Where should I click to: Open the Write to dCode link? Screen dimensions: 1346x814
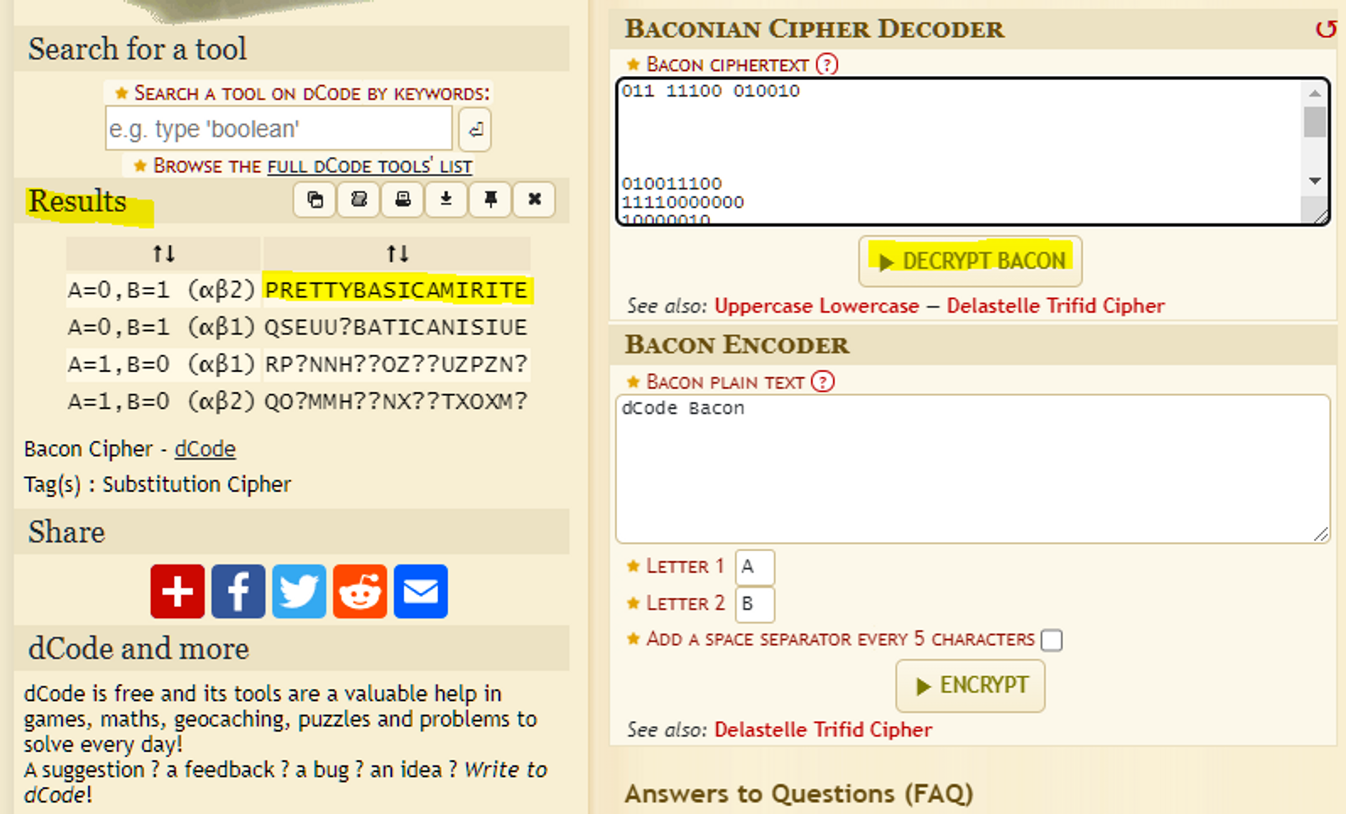pyautogui.click(x=286, y=782)
